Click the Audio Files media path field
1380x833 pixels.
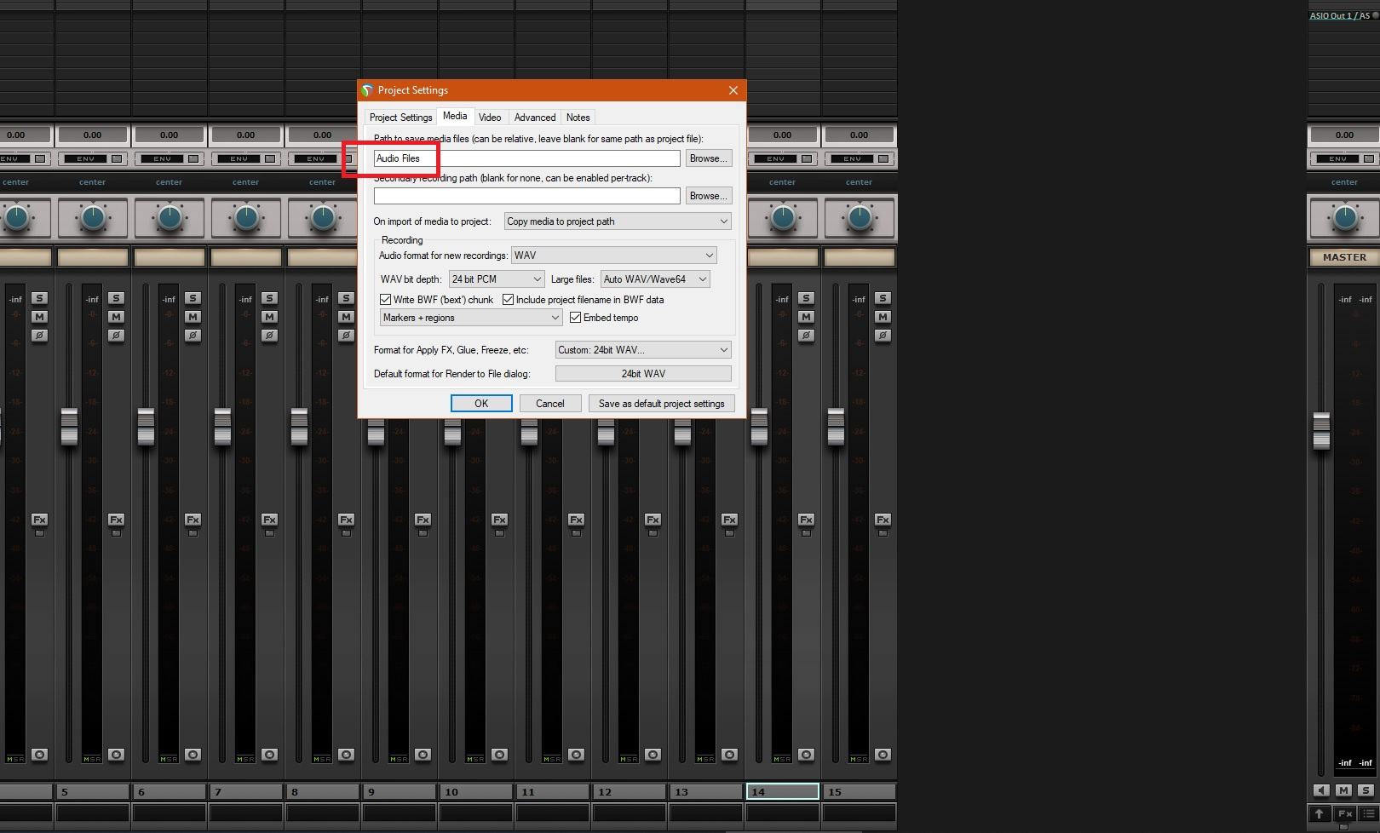[526, 158]
